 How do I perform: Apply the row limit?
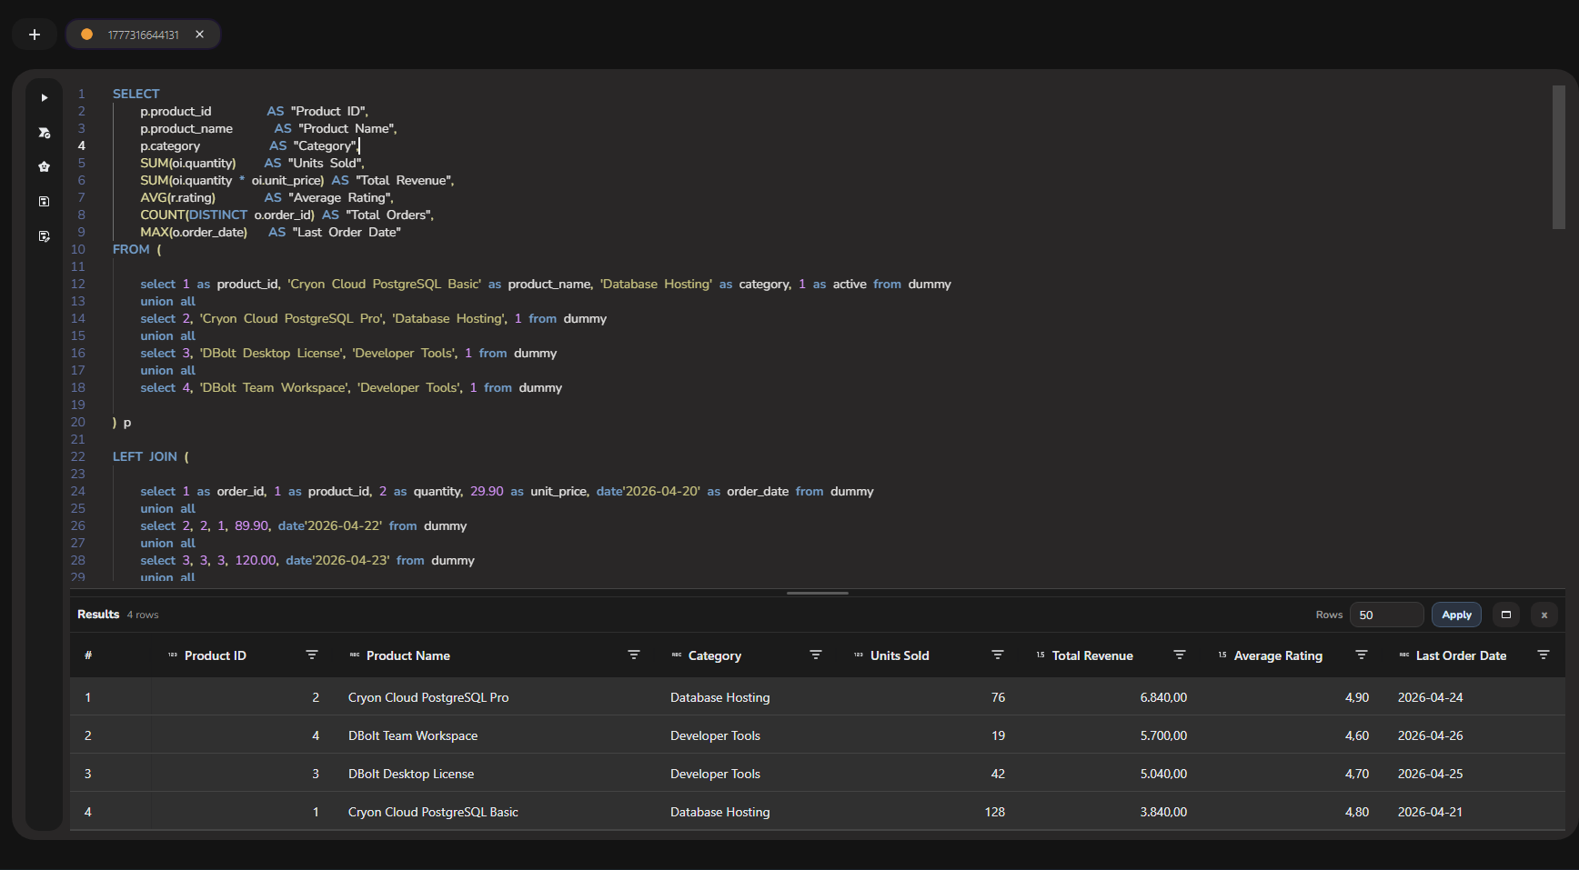point(1456,615)
